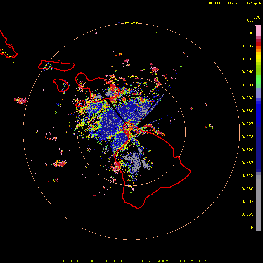Click the TH threshold label
The image size is (263, 263).
(x=251, y=228)
